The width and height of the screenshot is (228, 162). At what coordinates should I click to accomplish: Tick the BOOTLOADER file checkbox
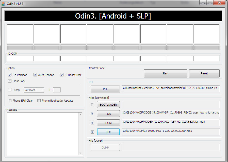pyautogui.click(x=92, y=105)
